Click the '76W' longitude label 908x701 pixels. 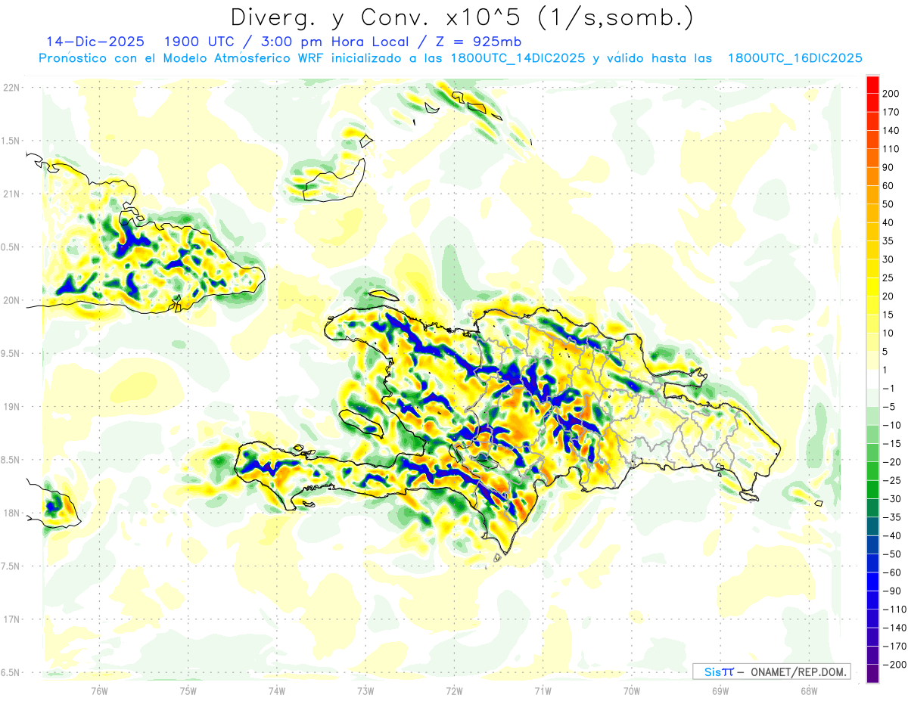tap(99, 690)
